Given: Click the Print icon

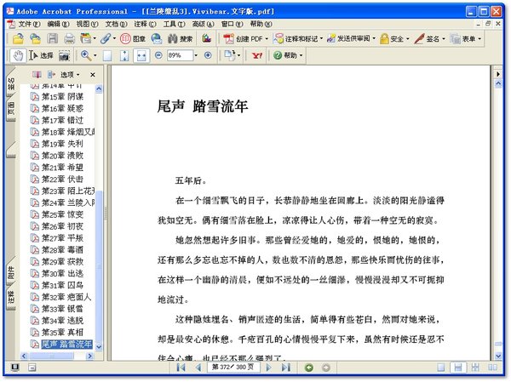Looking at the screenshot, I should [x=69, y=39].
